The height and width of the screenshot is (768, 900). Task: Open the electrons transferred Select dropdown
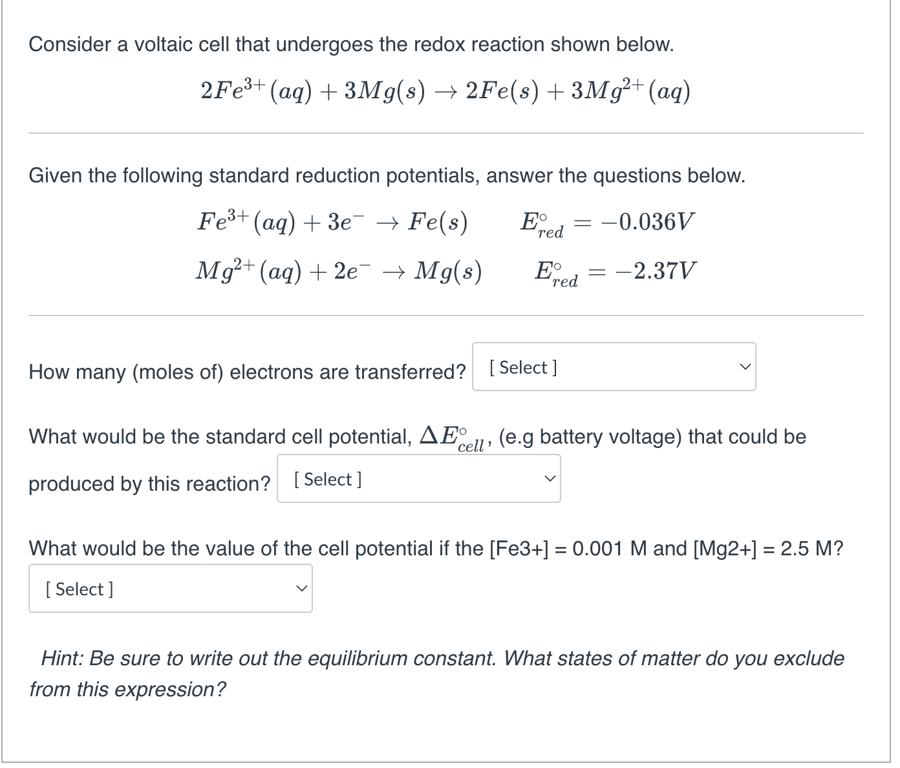613,367
